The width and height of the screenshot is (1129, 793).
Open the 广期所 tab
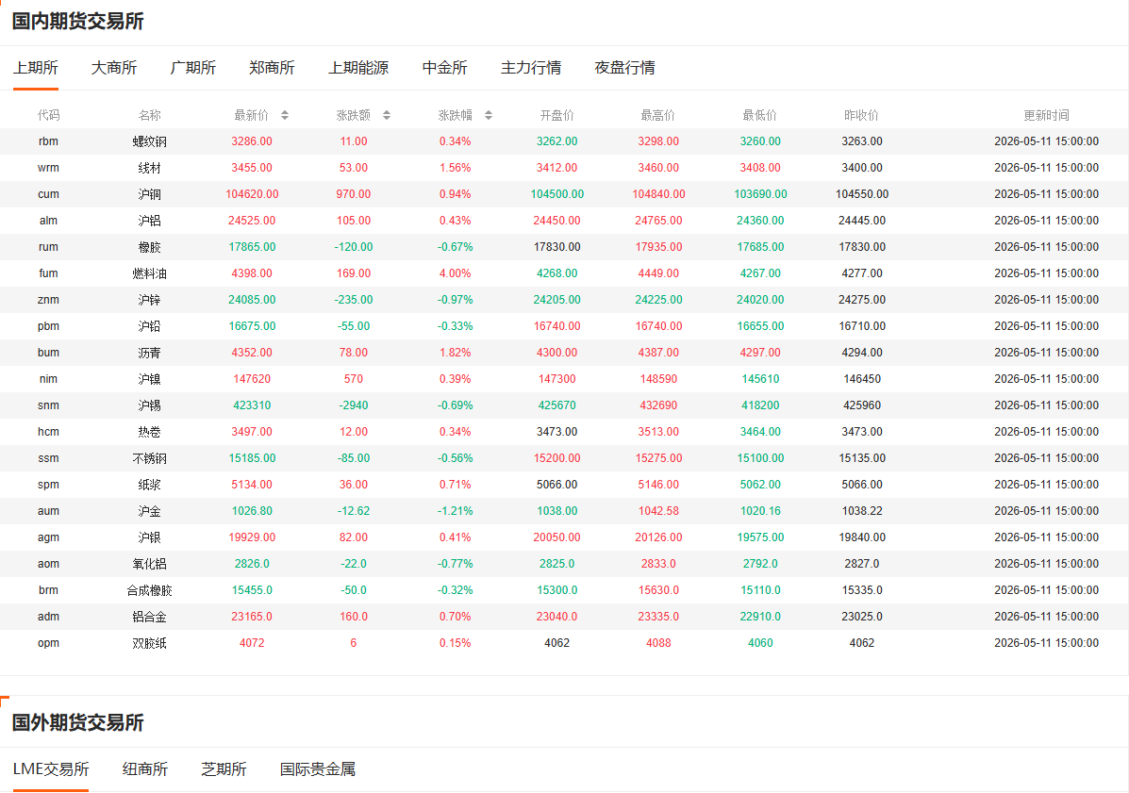coord(193,68)
